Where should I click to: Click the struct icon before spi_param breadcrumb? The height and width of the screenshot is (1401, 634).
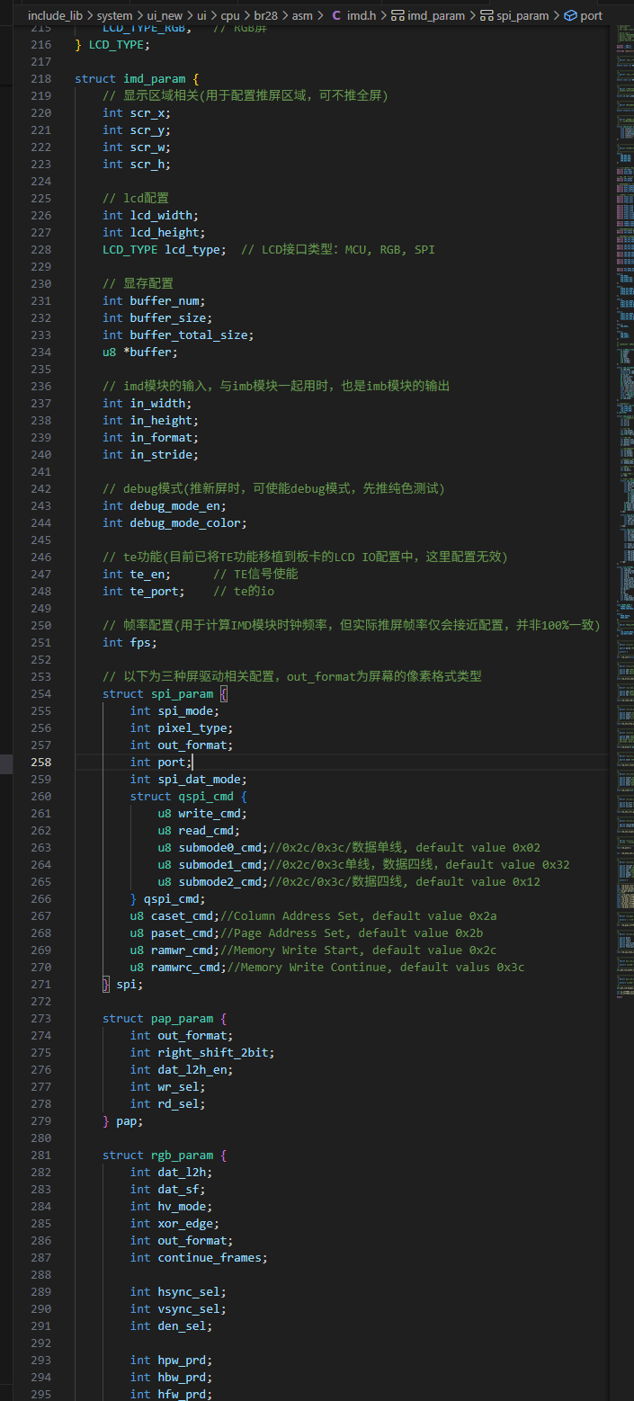pyautogui.click(x=487, y=15)
